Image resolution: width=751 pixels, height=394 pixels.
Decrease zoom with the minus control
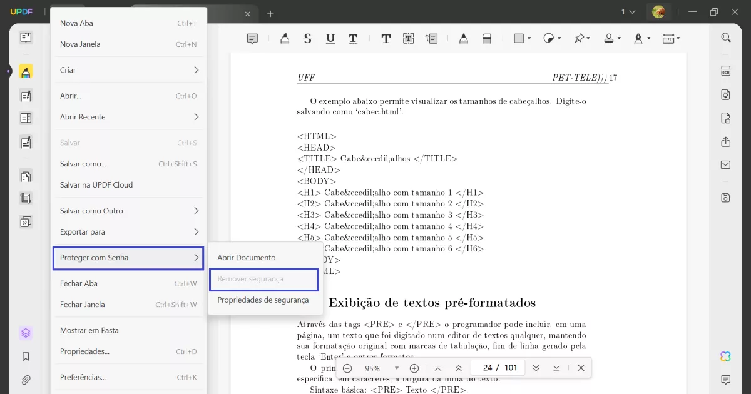pyautogui.click(x=348, y=368)
